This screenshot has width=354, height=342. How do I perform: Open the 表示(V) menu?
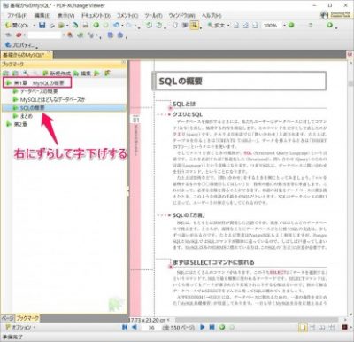(65, 15)
